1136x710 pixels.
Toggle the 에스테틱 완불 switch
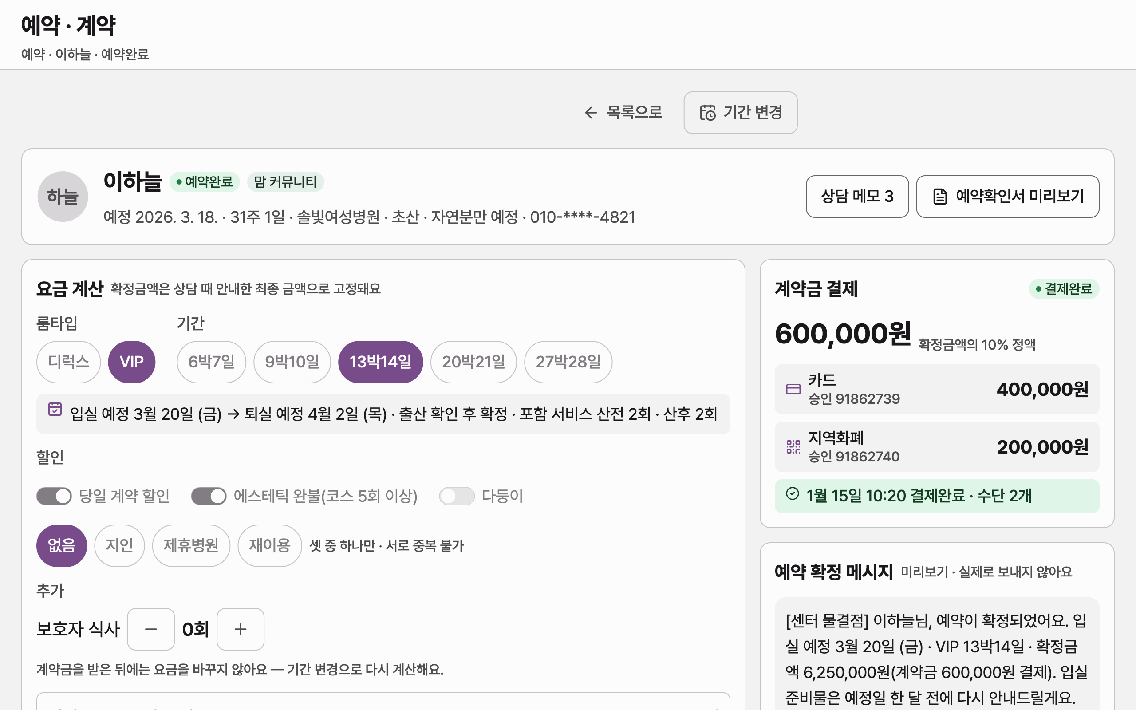pyautogui.click(x=209, y=496)
